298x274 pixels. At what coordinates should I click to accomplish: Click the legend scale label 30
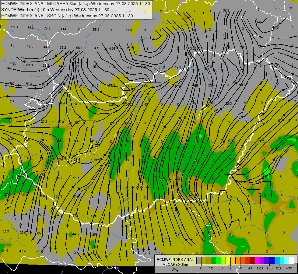click(x=221, y=268)
